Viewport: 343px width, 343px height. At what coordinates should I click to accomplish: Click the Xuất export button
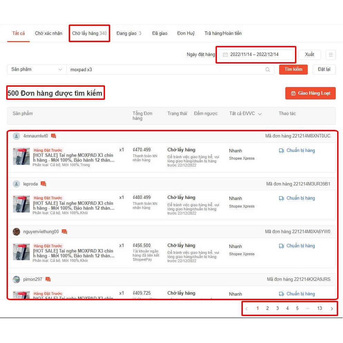[x=309, y=55]
